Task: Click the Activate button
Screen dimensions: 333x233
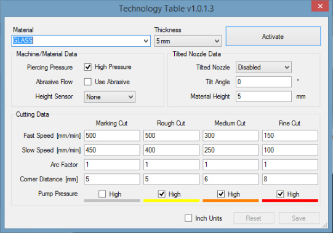Action: (x=273, y=36)
